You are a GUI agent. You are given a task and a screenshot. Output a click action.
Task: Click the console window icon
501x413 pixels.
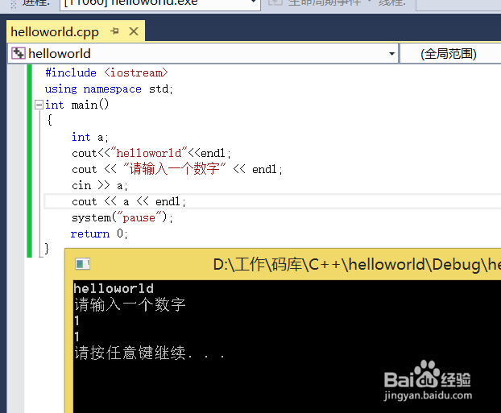[83, 264]
